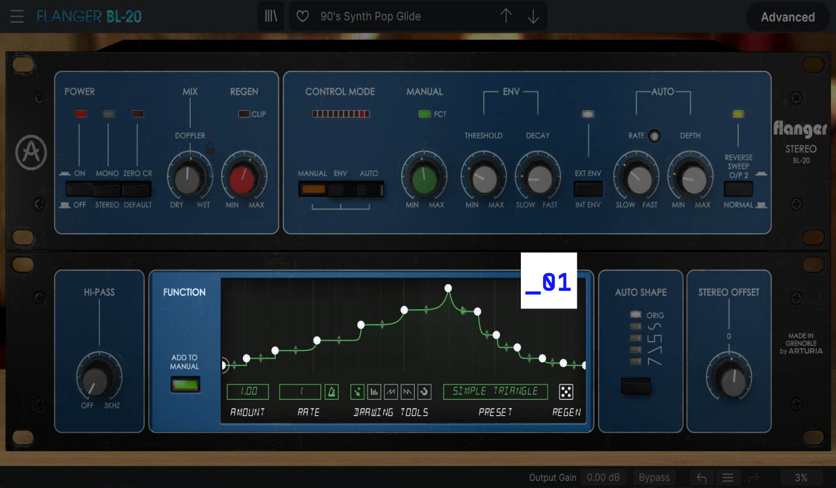This screenshot has height=488, width=836.
Task: Set Control Mode switch to ENV
Action: [341, 189]
